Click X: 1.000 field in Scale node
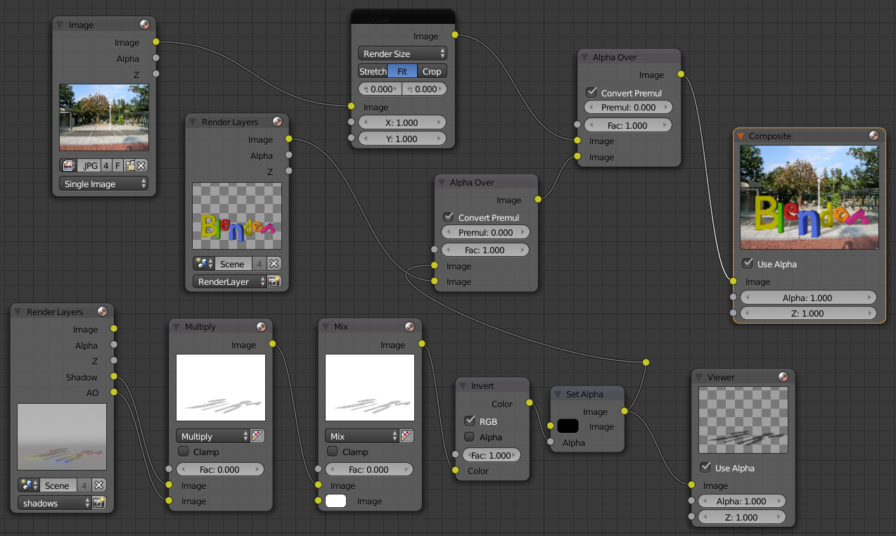 click(402, 122)
